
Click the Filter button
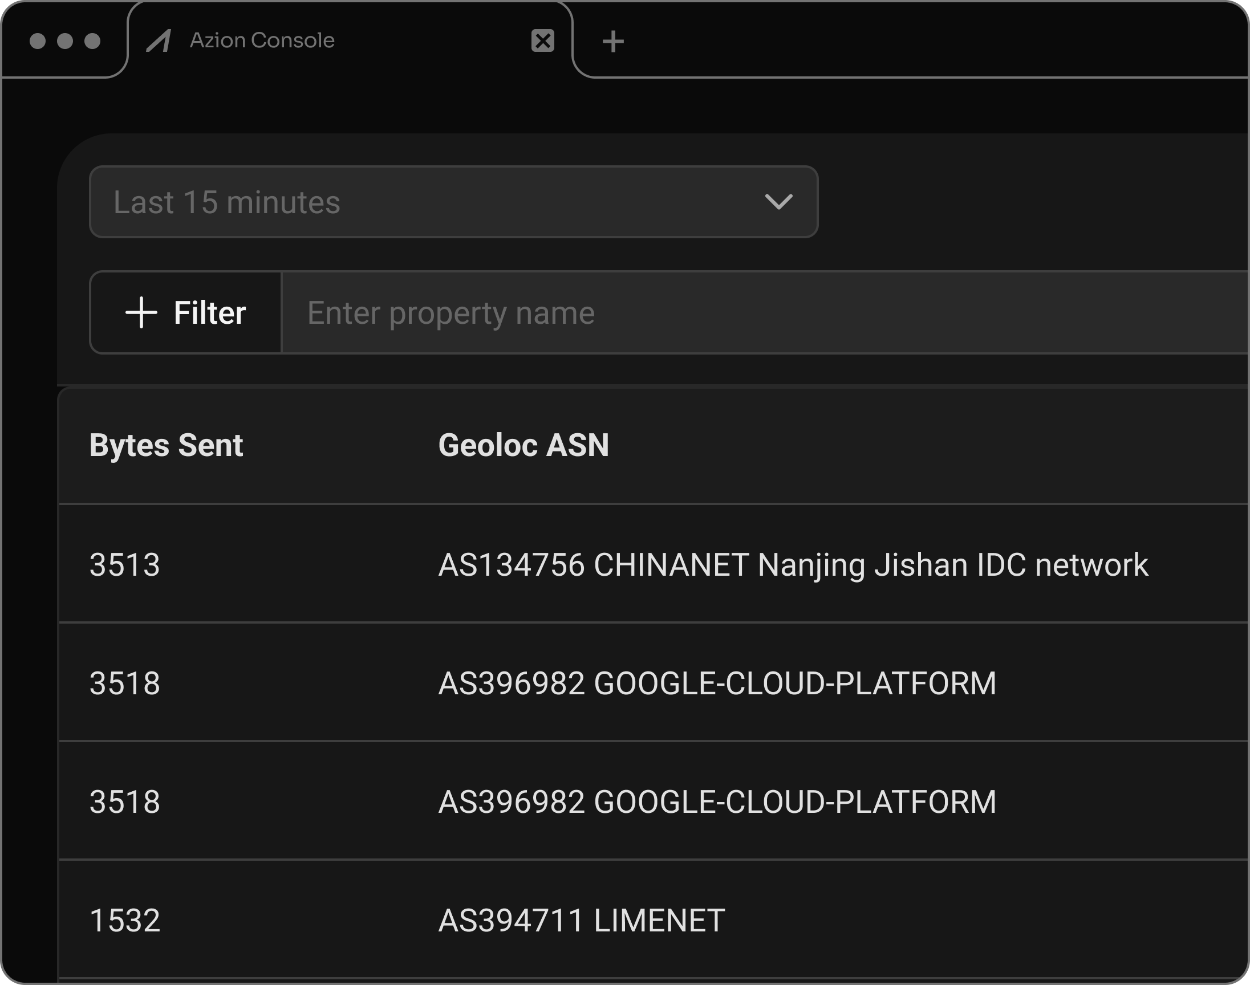(186, 312)
